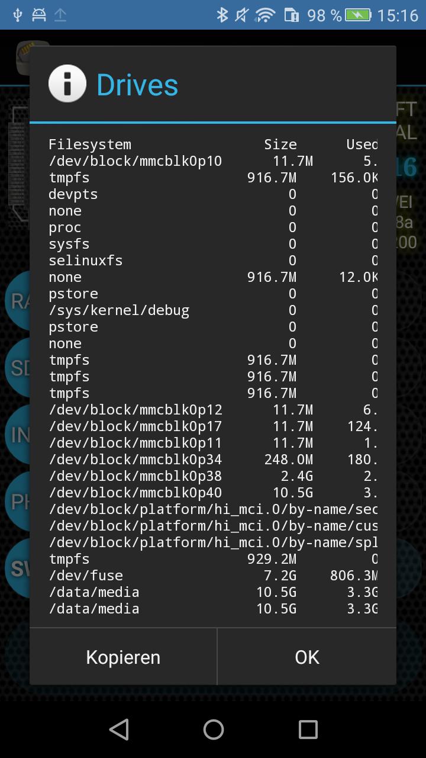Open recent apps with square button
Screen dimensions: 426x758
click(x=308, y=730)
